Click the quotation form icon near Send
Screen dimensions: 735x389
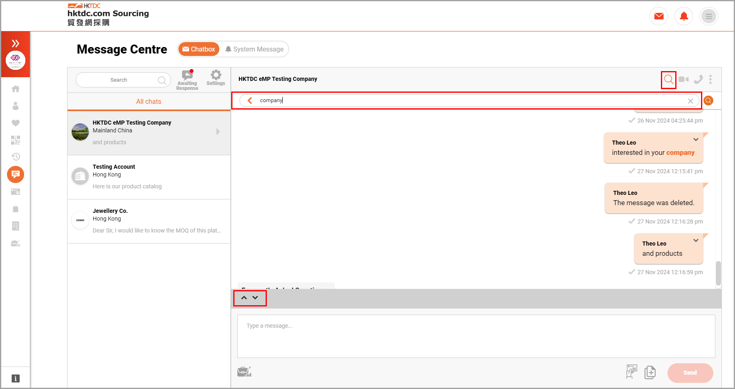pyautogui.click(x=631, y=372)
